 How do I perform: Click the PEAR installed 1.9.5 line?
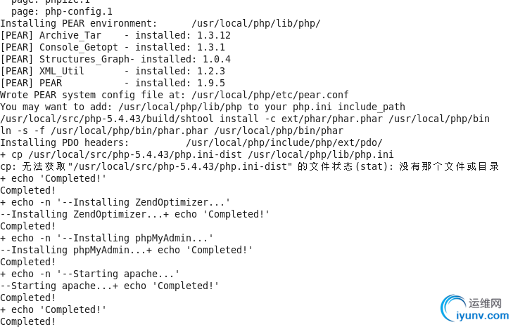113,83
